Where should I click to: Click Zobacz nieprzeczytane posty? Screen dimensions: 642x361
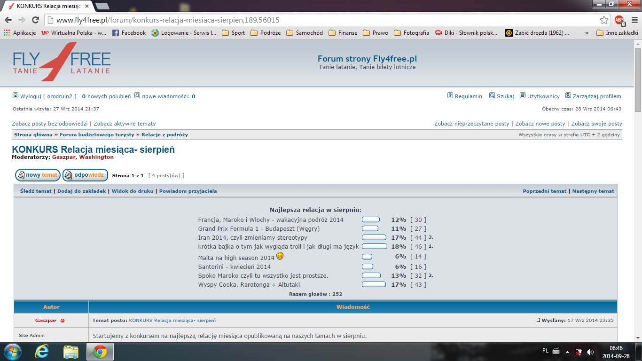pos(472,124)
